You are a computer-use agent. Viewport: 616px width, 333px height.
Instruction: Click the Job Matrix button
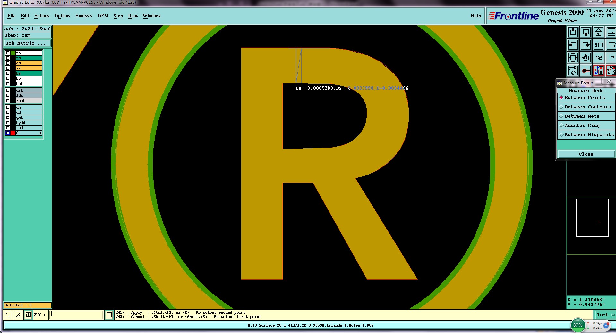point(28,43)
